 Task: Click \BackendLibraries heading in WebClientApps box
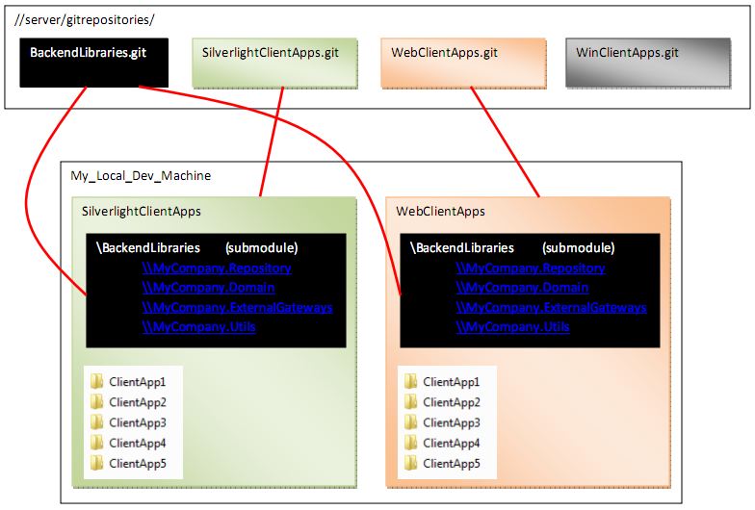pos(462,248)
